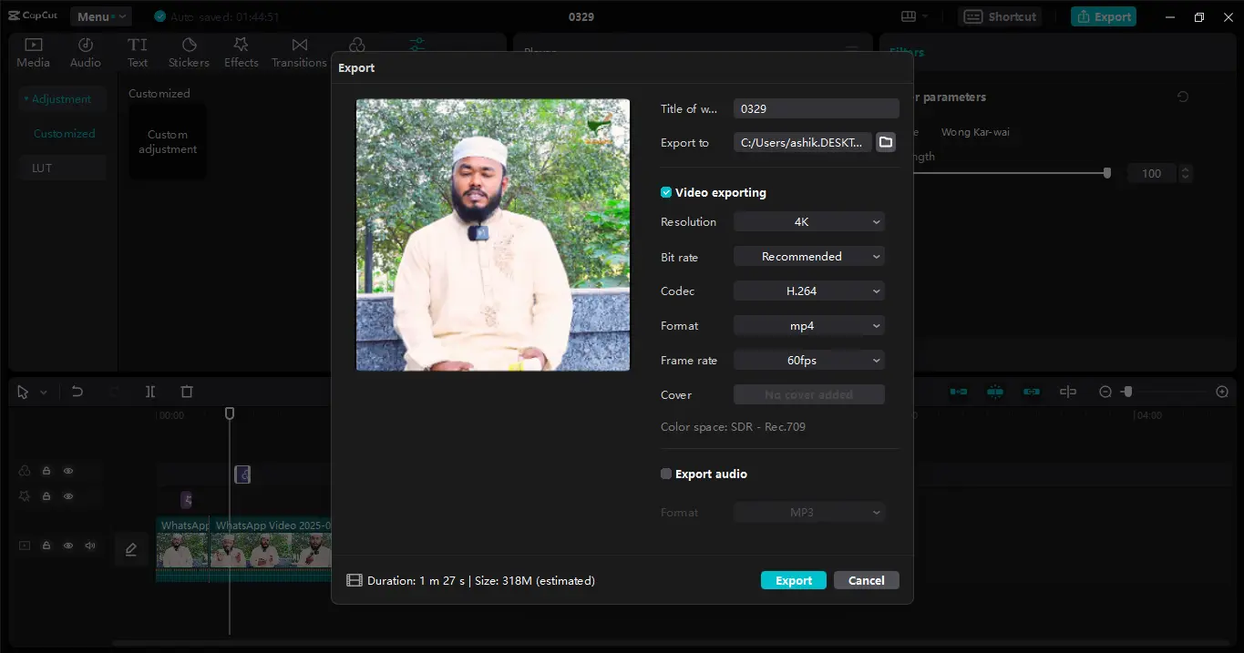
Task: Click the Wong Kar-wai filter name
Action: pyautogui.click(x=975, y=132)
